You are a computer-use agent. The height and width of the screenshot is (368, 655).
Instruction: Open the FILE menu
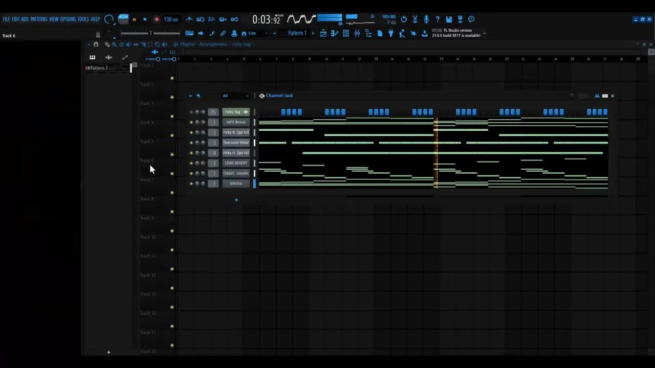6,19
